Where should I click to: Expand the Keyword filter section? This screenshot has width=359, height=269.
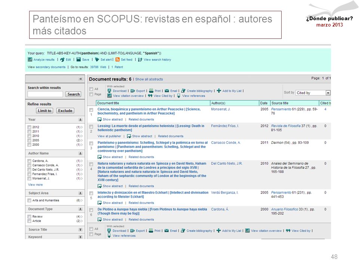click(80, 237)
